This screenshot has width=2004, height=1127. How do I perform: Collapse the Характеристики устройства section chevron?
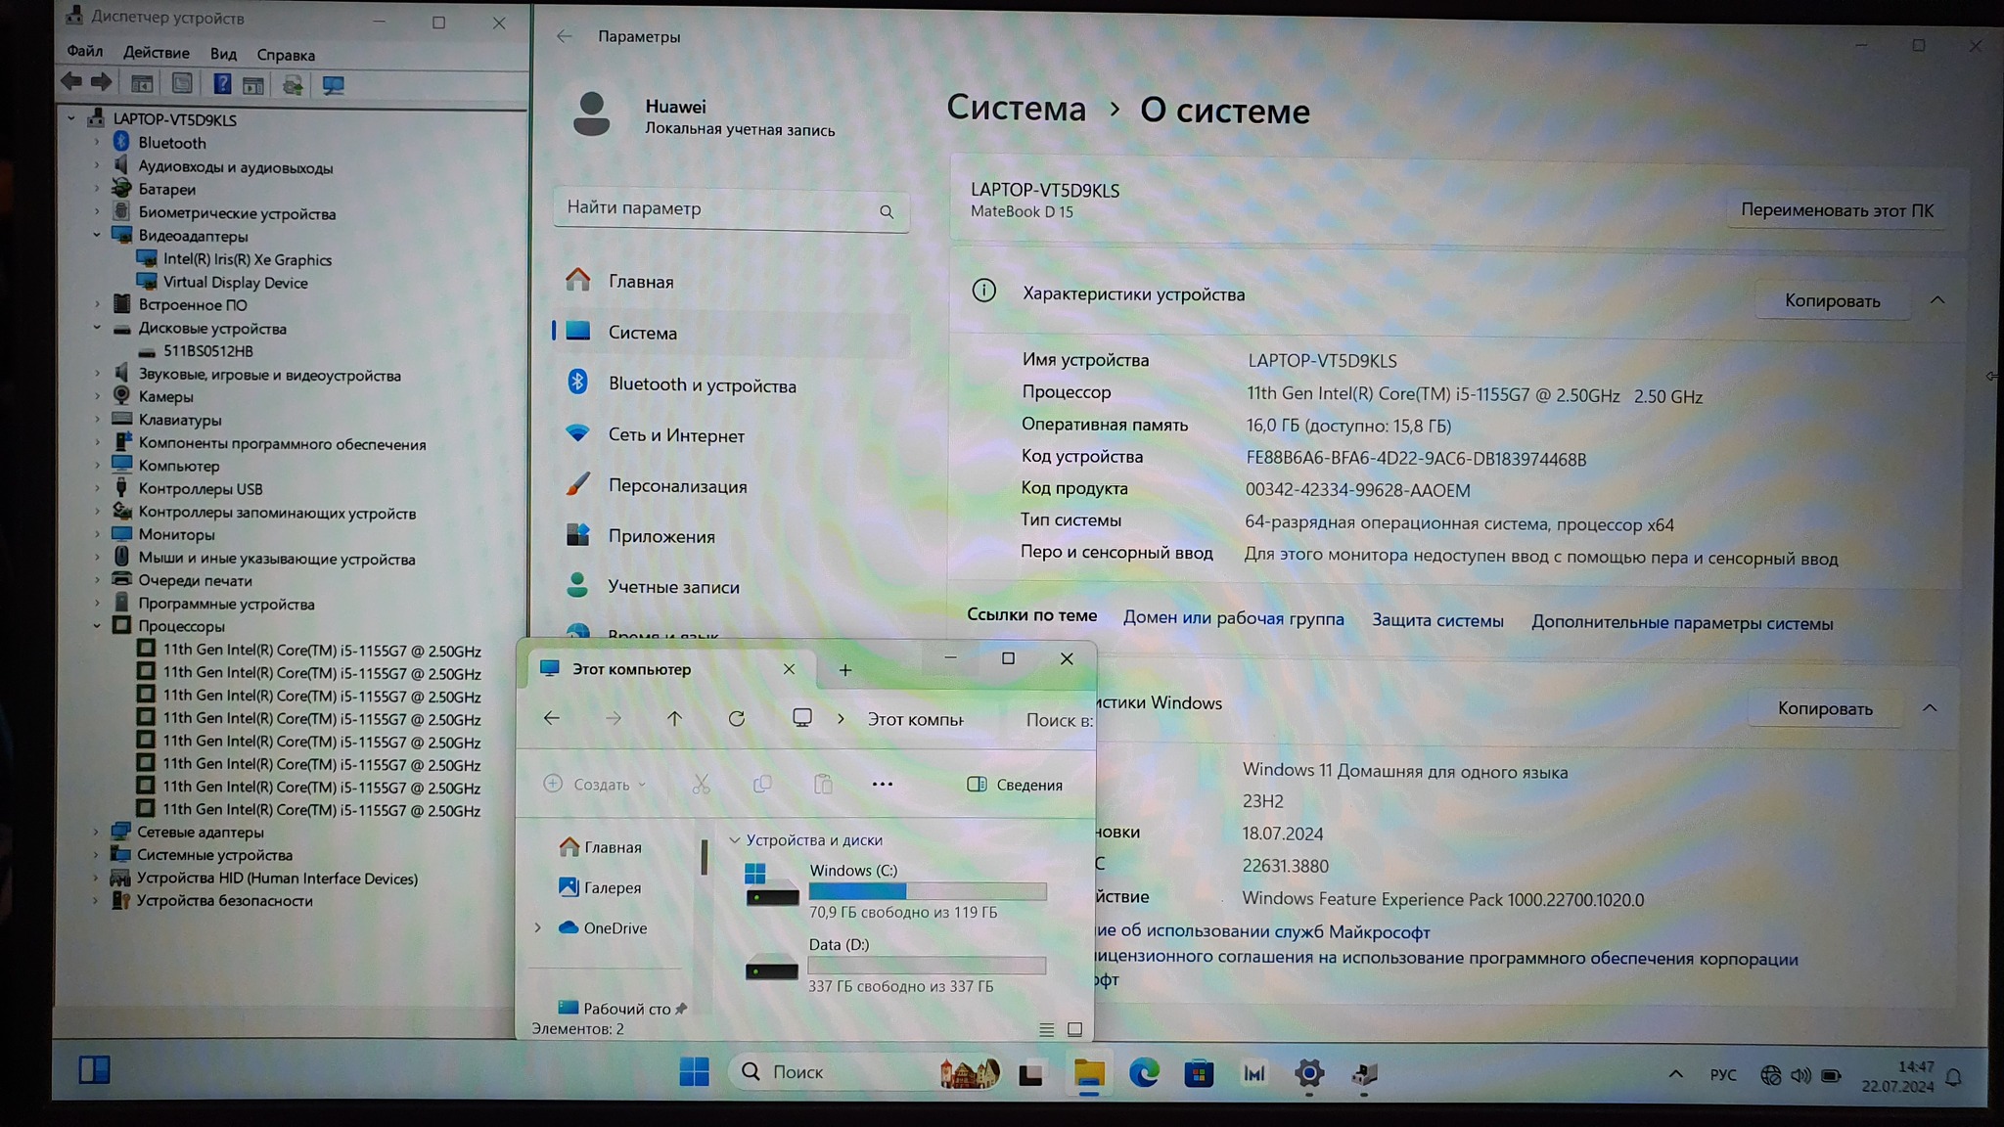click(x=1936, y=300)
